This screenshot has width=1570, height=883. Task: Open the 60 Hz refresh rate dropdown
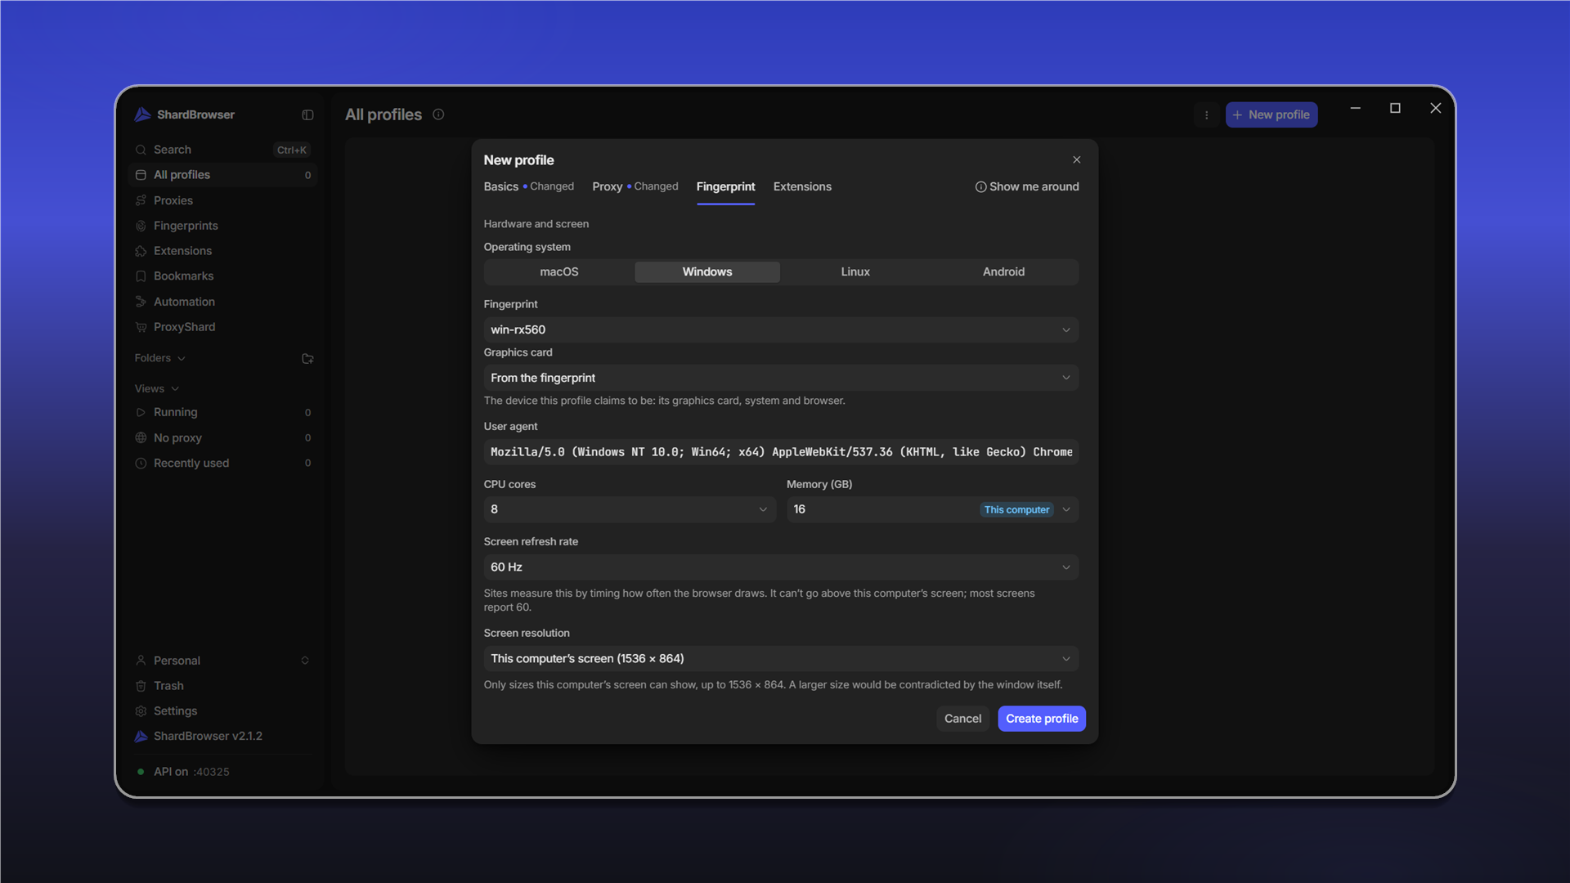tap(781, 567)
